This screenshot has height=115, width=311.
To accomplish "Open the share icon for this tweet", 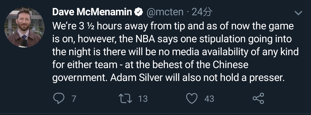I will (x=258, y=98).
